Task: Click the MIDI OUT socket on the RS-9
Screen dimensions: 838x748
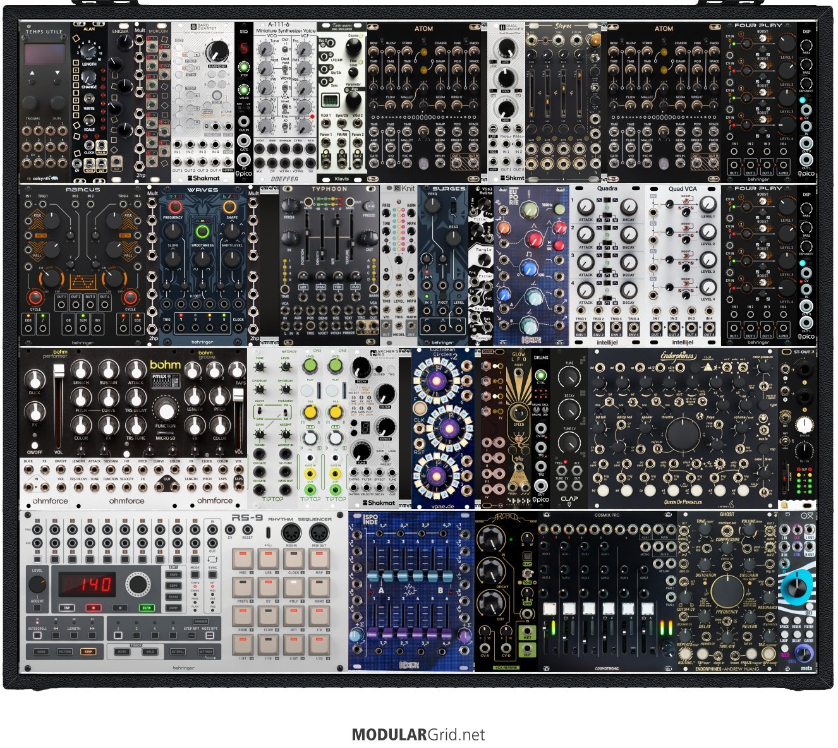Action: point(319,533)
